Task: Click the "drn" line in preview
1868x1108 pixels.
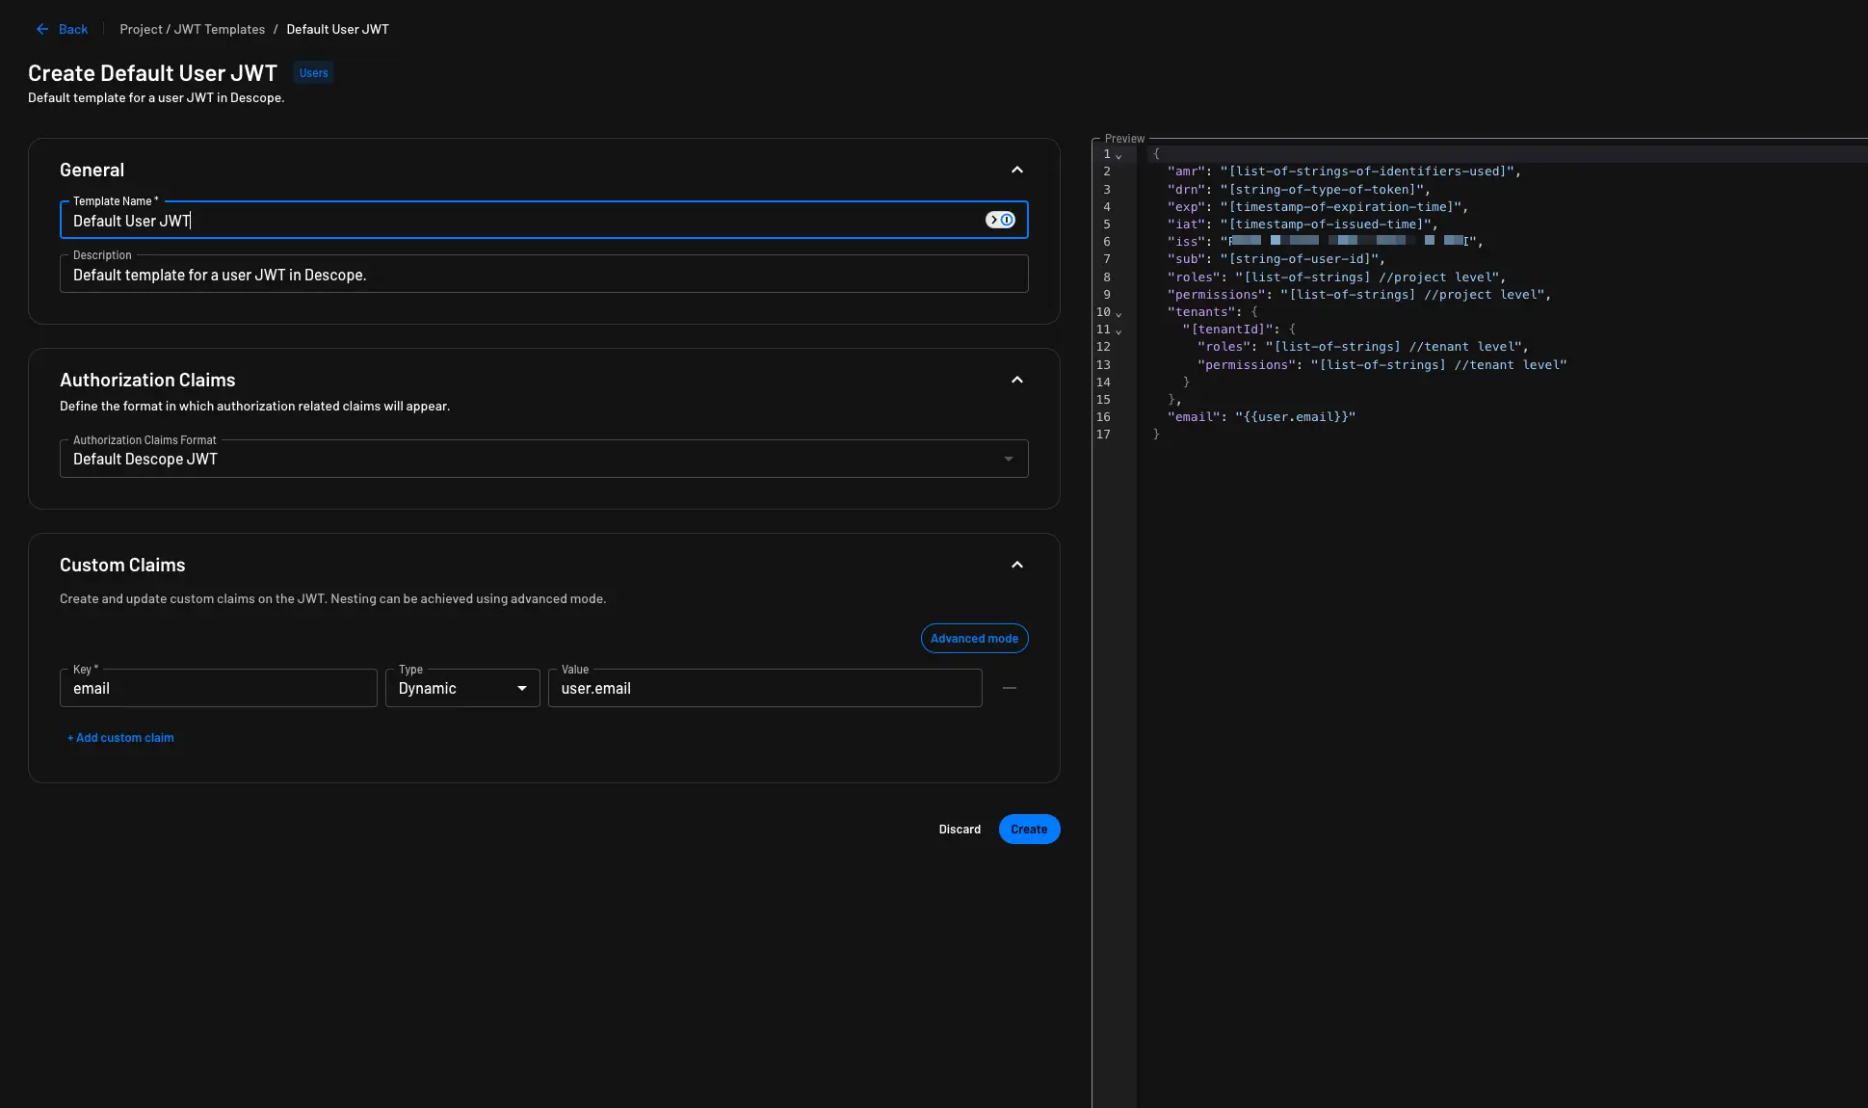Action: coord(1299,190)
